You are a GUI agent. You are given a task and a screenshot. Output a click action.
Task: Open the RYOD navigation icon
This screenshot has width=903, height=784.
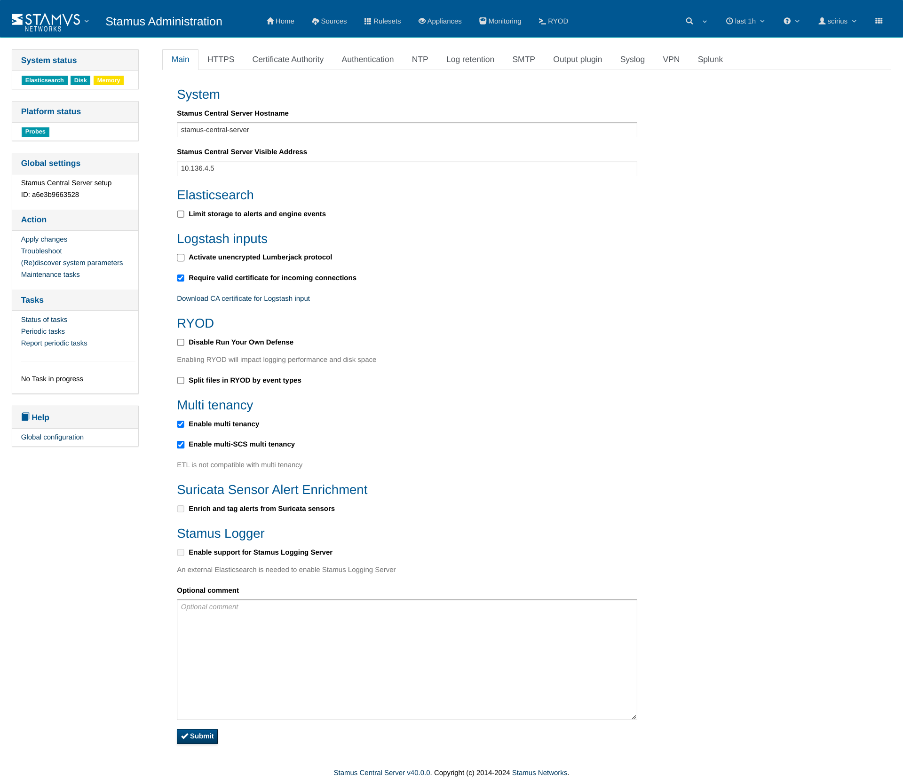coord(542,21)
